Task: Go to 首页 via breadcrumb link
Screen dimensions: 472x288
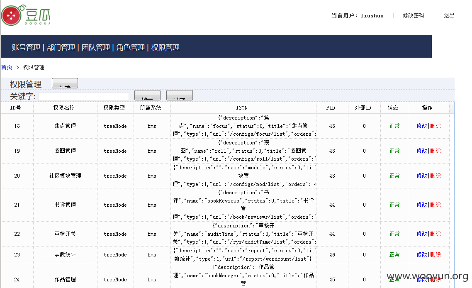Action: [7, 67]
